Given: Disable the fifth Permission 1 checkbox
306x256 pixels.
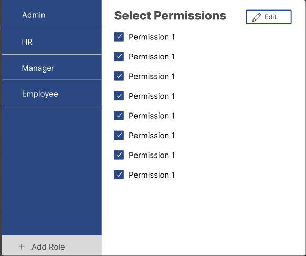Looking at the screenshot, I should (119, 116).
